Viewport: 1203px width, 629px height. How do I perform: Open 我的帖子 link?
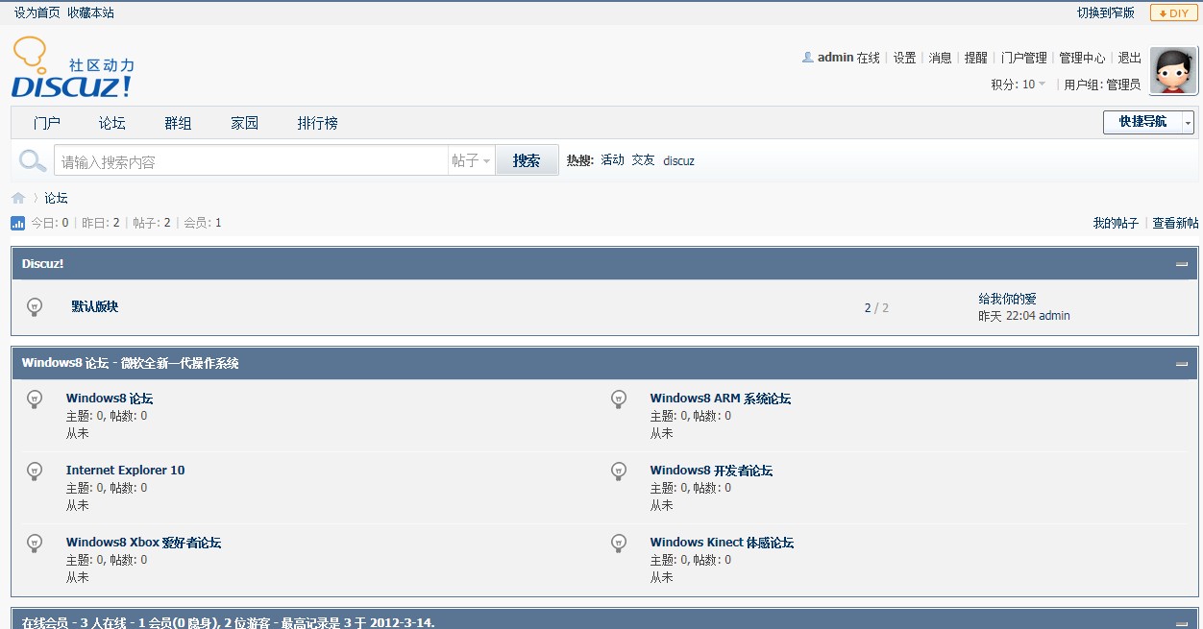pos(1116,223)
